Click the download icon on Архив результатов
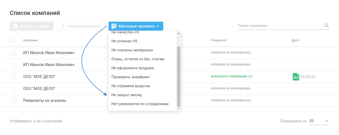 pyautogui.click(x=63, y=26)
